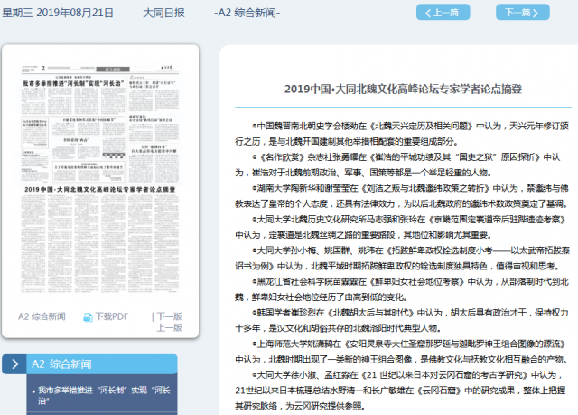Click paragraph starting 韩国学者崔珍烈

[402, 320]
